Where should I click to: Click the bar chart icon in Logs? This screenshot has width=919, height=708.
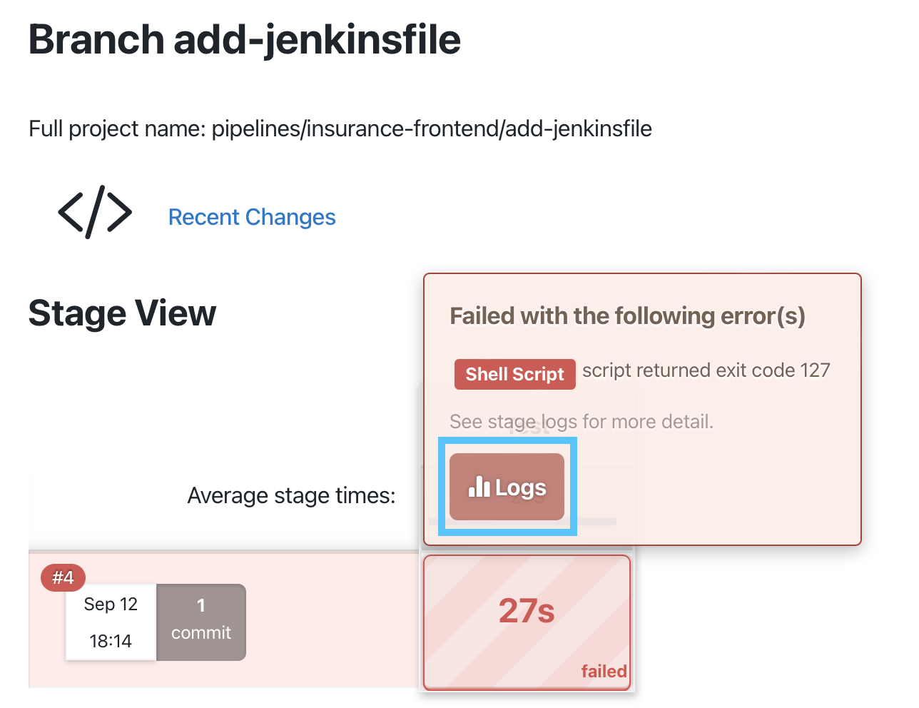479,487
